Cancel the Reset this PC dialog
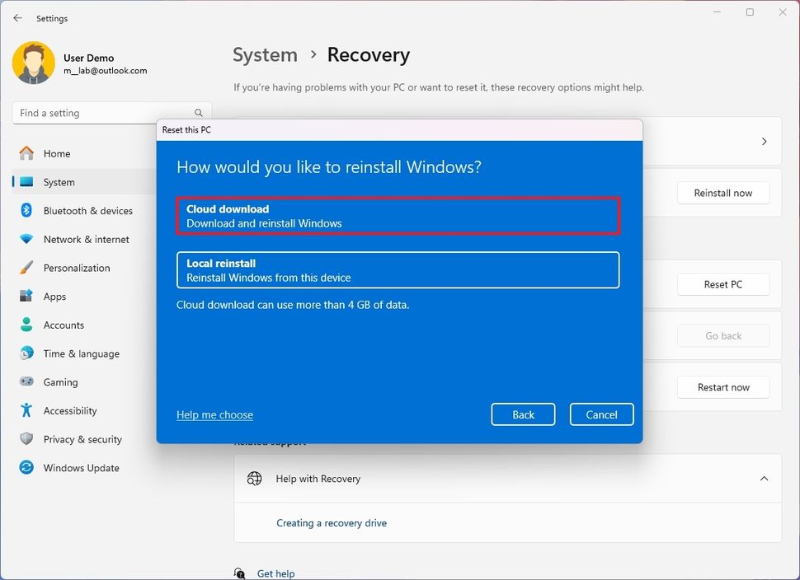The height and width of the screenshot is (580, 800). pos(601,414)
